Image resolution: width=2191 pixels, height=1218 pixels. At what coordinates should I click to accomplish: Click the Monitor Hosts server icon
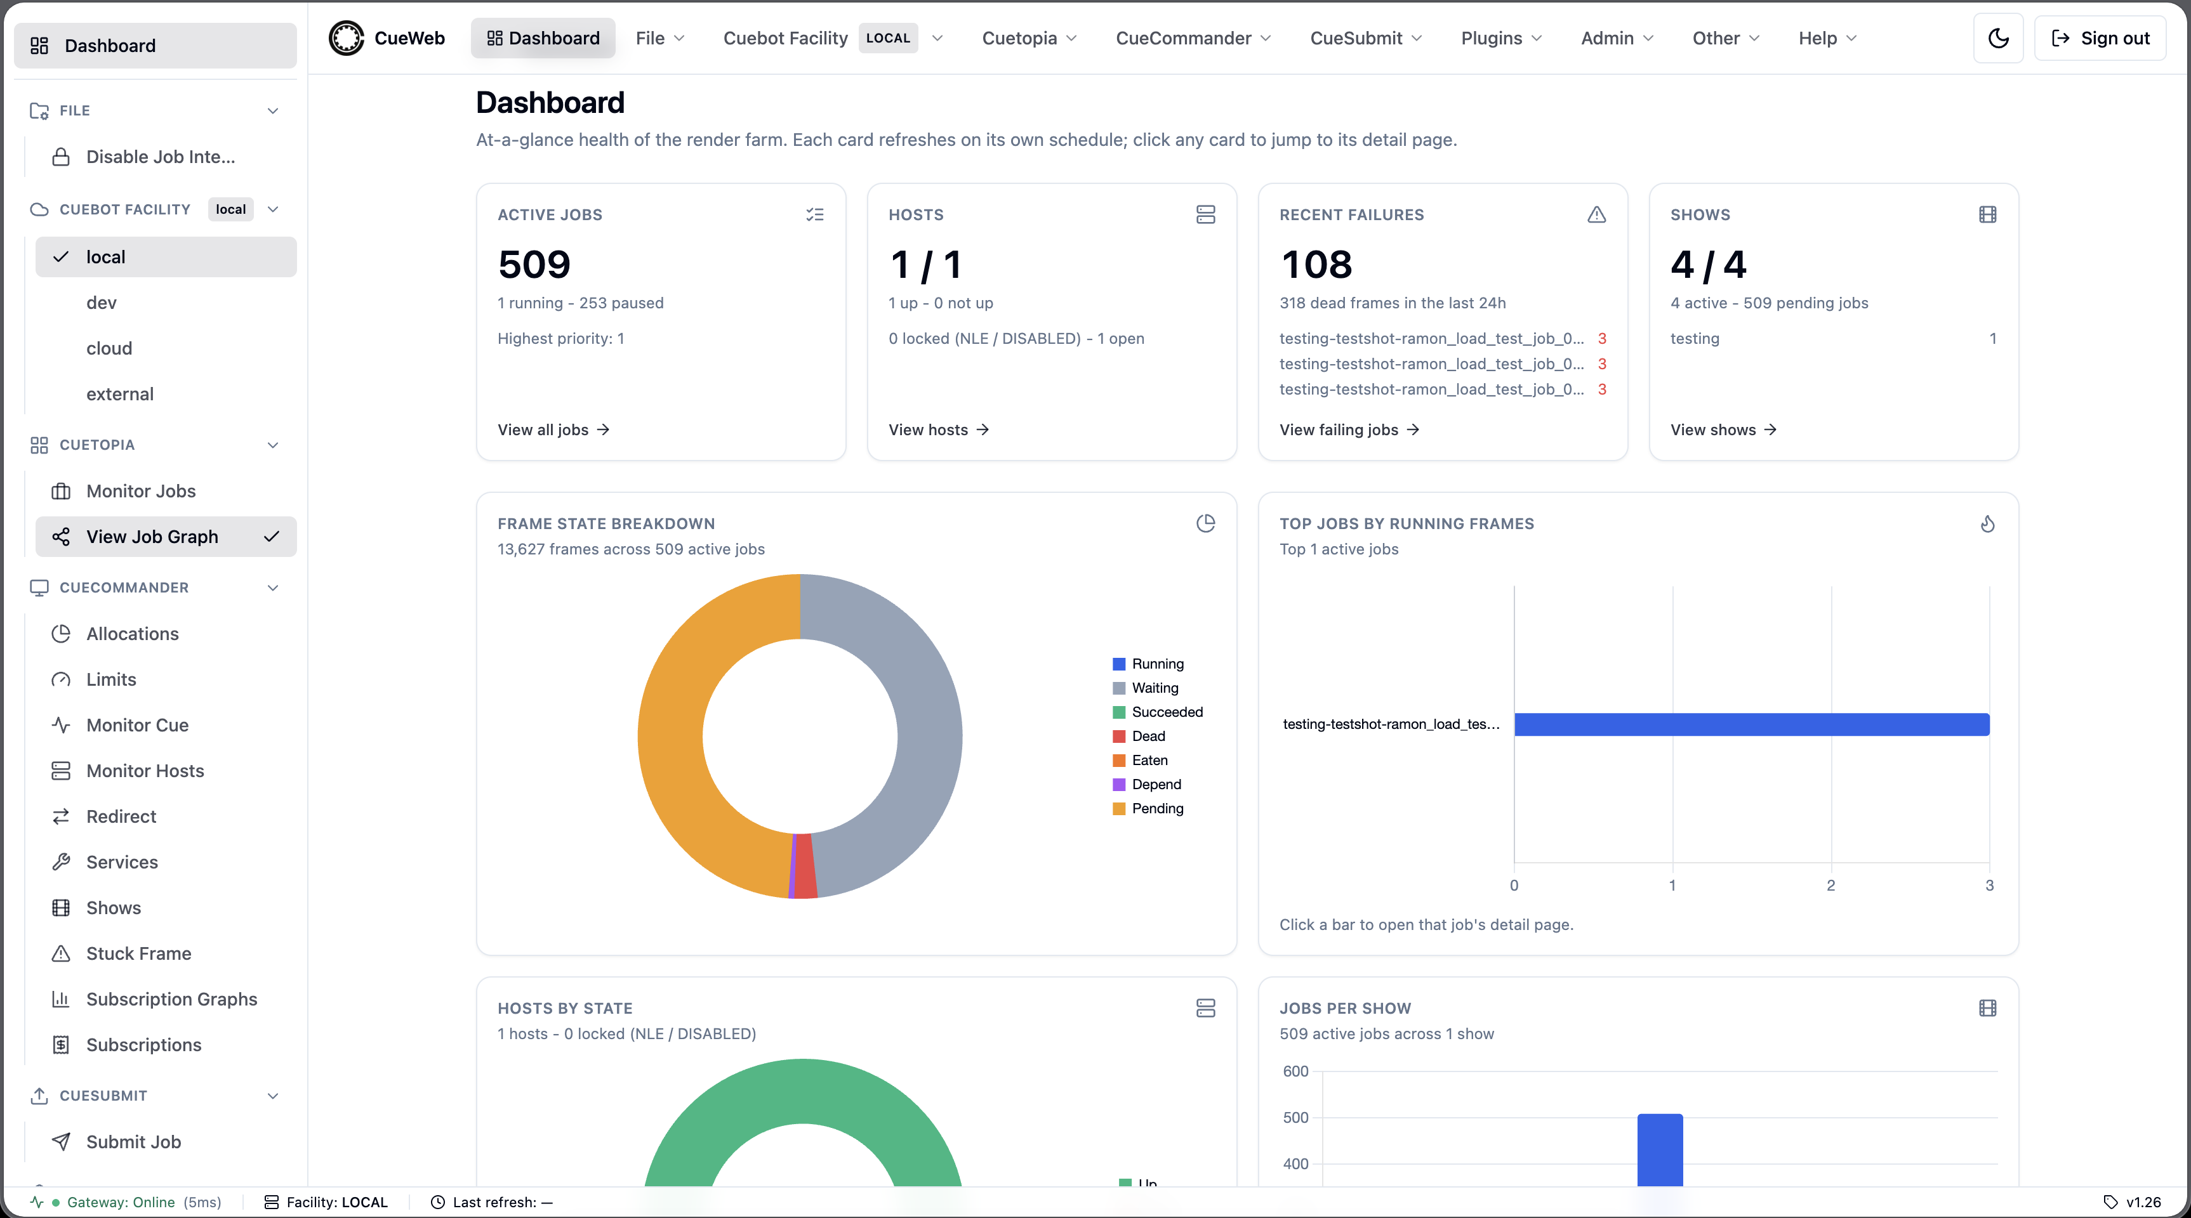click(61, 771)
